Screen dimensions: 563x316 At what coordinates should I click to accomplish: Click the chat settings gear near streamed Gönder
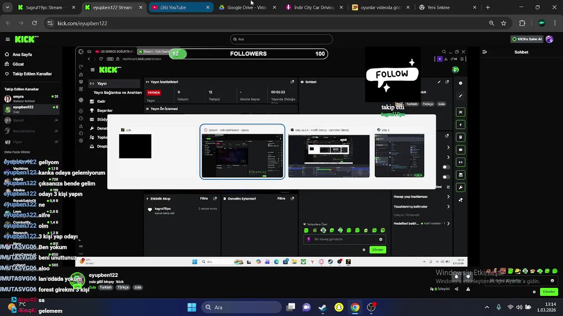click(x=364, y=250)
